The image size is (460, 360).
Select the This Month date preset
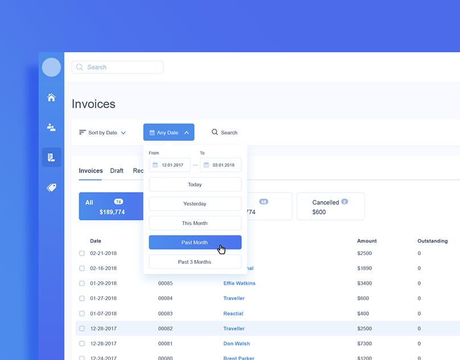pyautogui.click(x=195, y=223)
